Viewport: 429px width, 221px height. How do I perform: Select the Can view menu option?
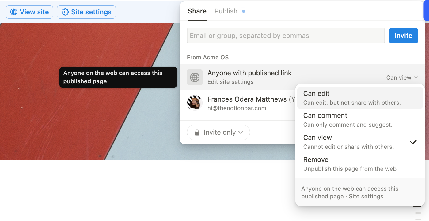pos(360,142)
